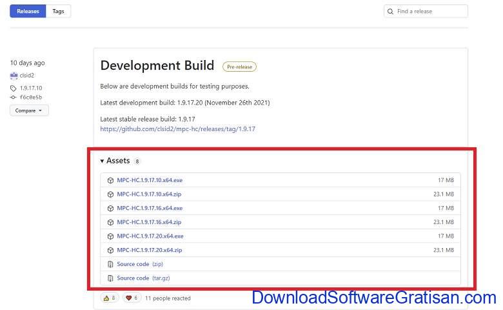Open the 1.9.17.10 tag link
This screenshot has width=503, height=310.
click(31, 88)
